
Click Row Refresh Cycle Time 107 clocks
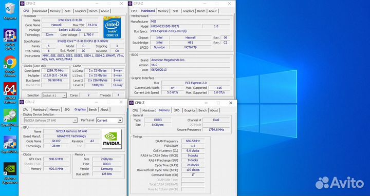(193, 170)
